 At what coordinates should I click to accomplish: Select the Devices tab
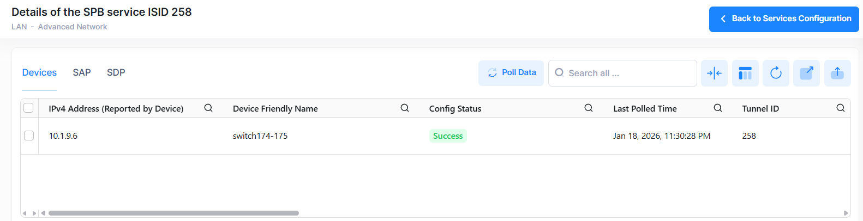click(39, 72)
